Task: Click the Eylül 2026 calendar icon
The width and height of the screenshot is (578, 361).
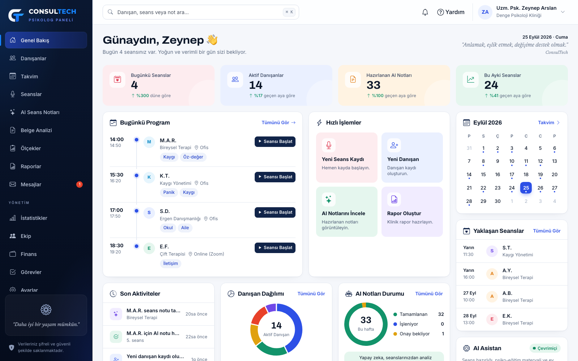Action: pos(467,123)
